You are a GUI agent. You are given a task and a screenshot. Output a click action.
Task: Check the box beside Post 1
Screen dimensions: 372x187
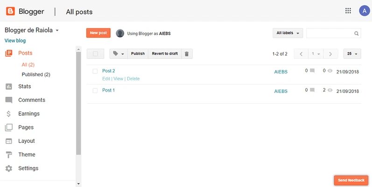click(95, 91)
